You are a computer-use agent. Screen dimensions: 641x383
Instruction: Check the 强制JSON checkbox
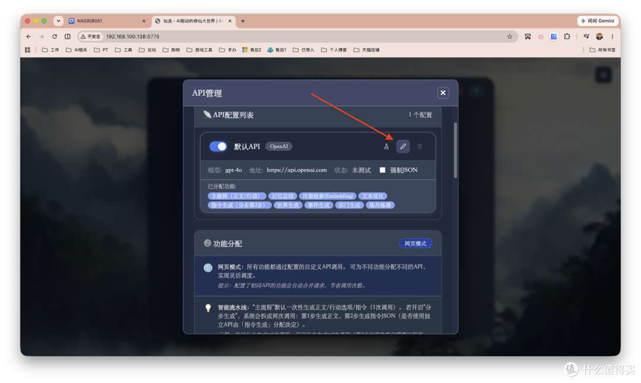pyautogui.click(x=382, y=170)
